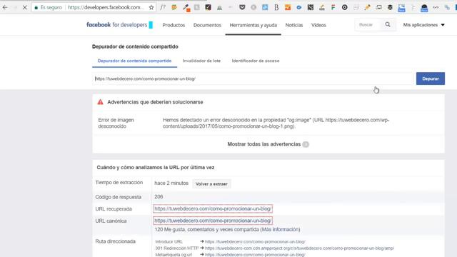The image size is (457, 257).
Task: Open the orange chart extension icon
Action: point(288,7)
